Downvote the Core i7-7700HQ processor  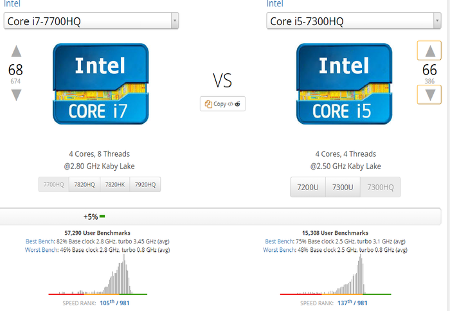tap(17, 94)
